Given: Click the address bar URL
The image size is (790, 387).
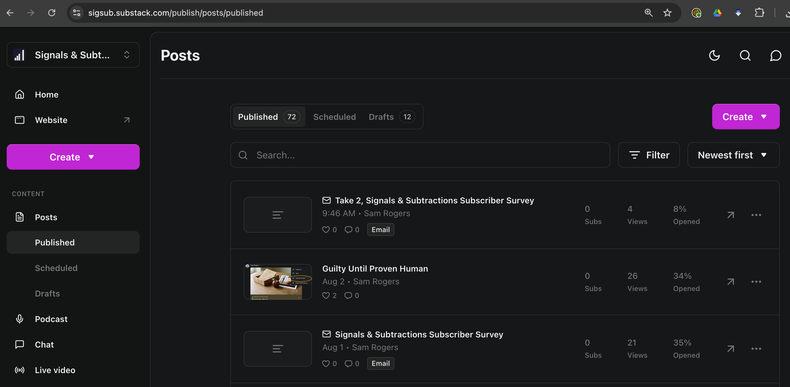Looking at the screenshot, I should [175, 13].
